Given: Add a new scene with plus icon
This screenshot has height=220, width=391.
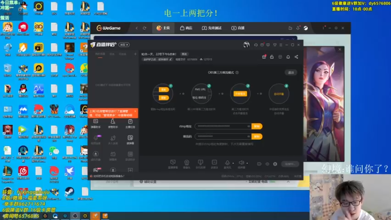Looking at the screenshot, I should [135, 54].
